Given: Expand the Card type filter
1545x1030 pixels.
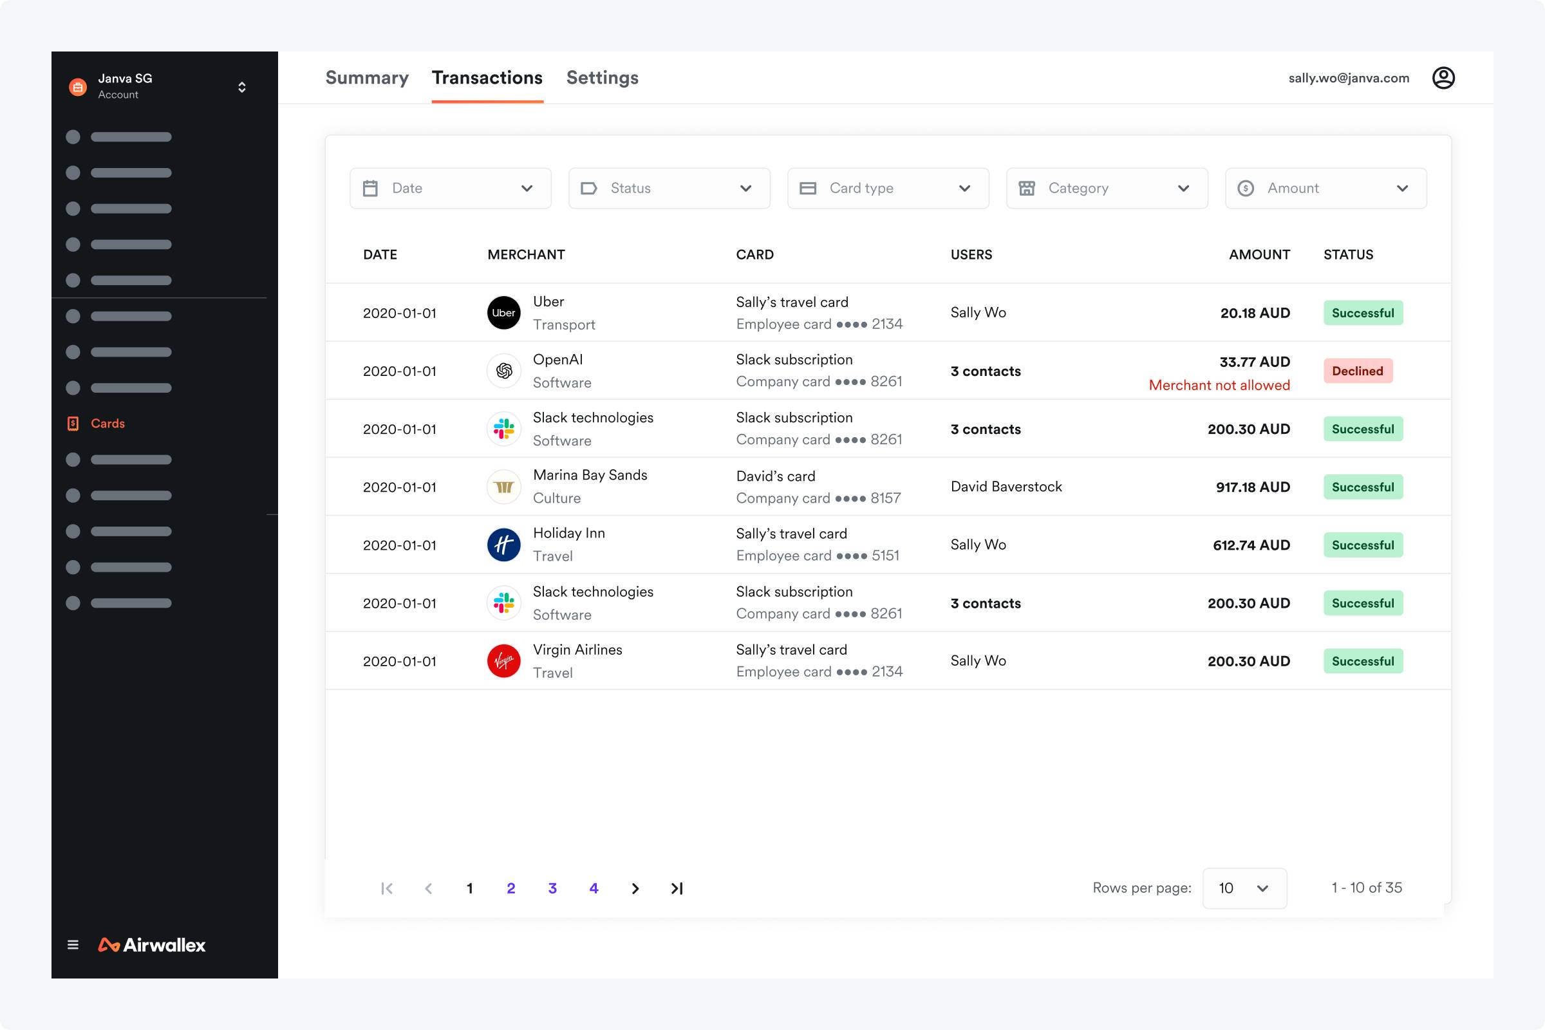Looking at the screenshot, I should [x=888, y=188].
